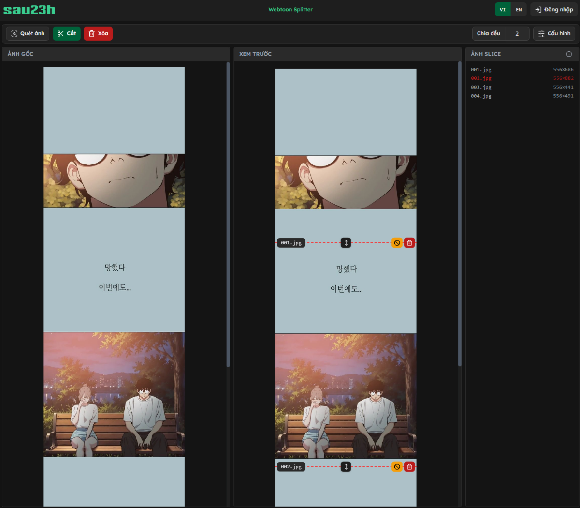Image resolution: width=580 pixels, height=508 pixels.
Task: Click the orange skip icon on 002.jpg line
Action: point(397,467)
